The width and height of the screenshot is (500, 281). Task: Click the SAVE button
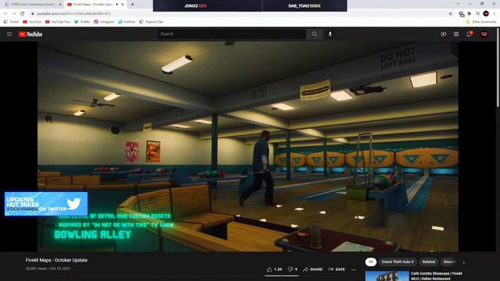337,269
